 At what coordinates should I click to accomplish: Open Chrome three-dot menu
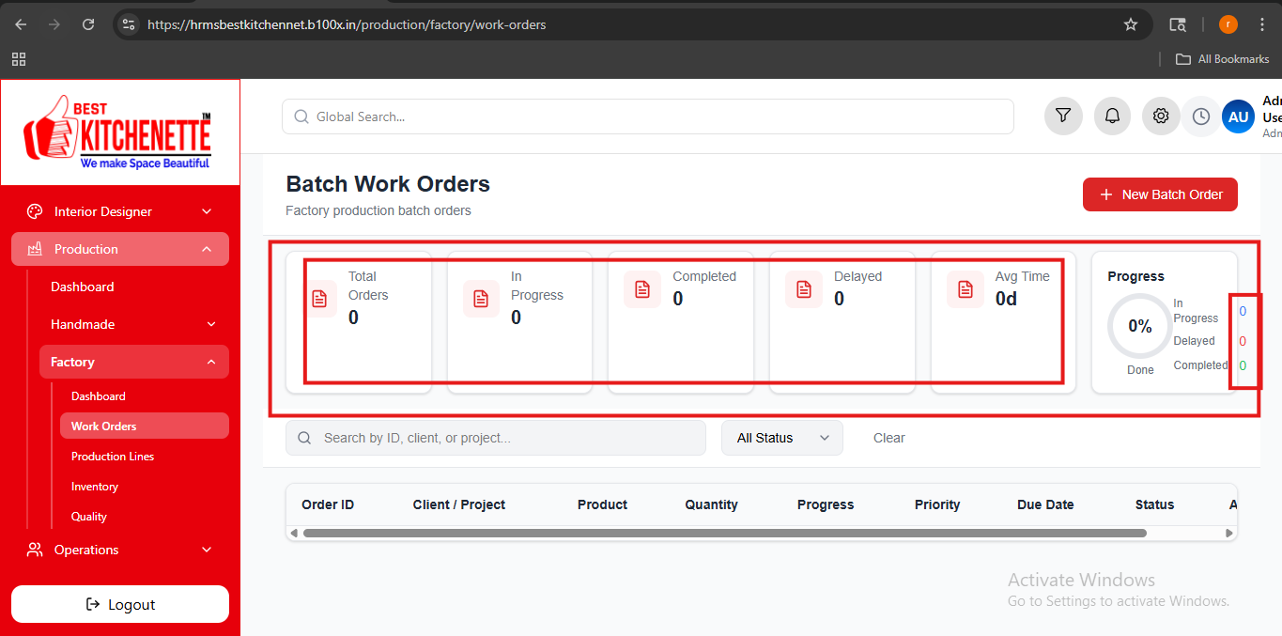(x=1261, y=24)
